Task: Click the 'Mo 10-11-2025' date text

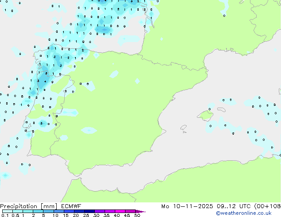Action: pyautogui.click(x=187, y=206)
